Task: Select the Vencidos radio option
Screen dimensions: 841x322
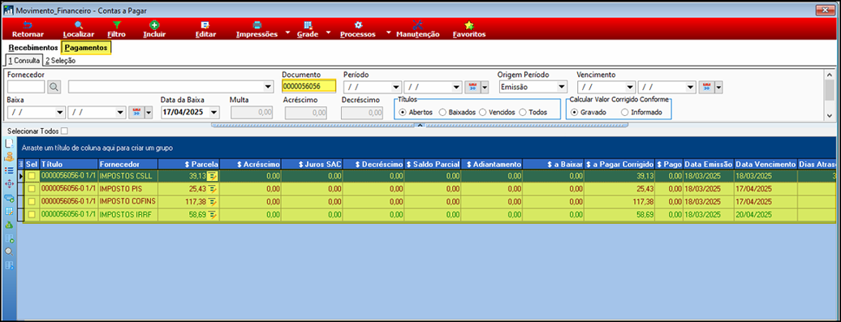Action: tap(482, 112)
